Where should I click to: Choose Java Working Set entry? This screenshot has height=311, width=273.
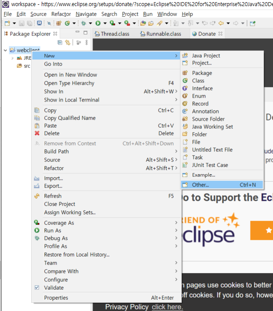[222, 127]
